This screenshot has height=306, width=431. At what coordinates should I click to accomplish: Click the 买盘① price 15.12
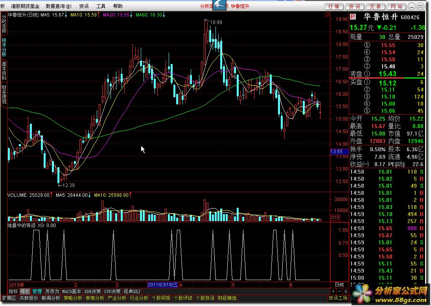point(388,82)
